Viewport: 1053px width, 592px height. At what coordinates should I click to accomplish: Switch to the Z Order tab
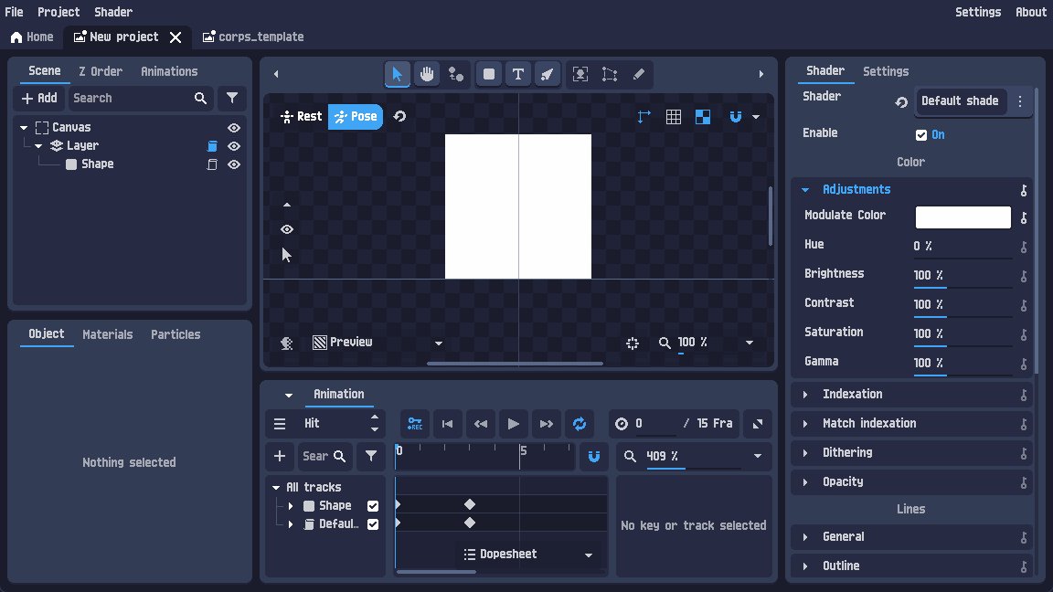point(100,71)
